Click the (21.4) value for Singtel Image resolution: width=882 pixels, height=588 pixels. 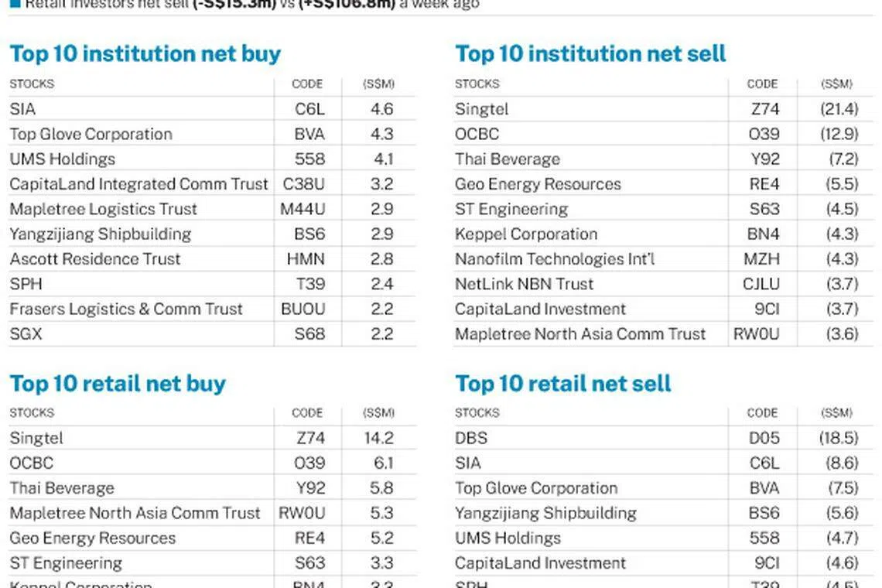click(x=839, y=109)
